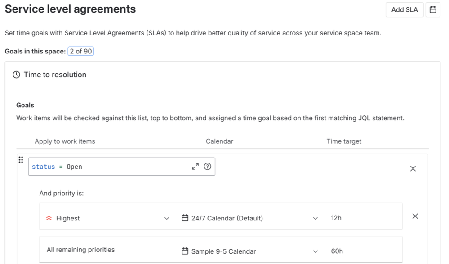Open the Sample 9-5 Calendar dropdown

pos(315,251)
